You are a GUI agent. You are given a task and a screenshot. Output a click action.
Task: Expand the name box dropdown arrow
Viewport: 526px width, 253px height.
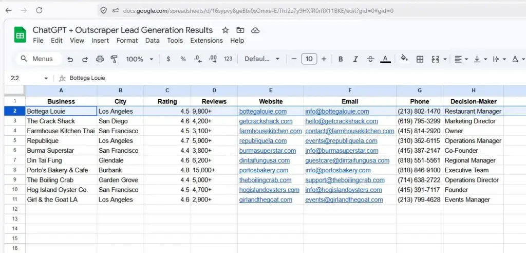pos(46,78)
